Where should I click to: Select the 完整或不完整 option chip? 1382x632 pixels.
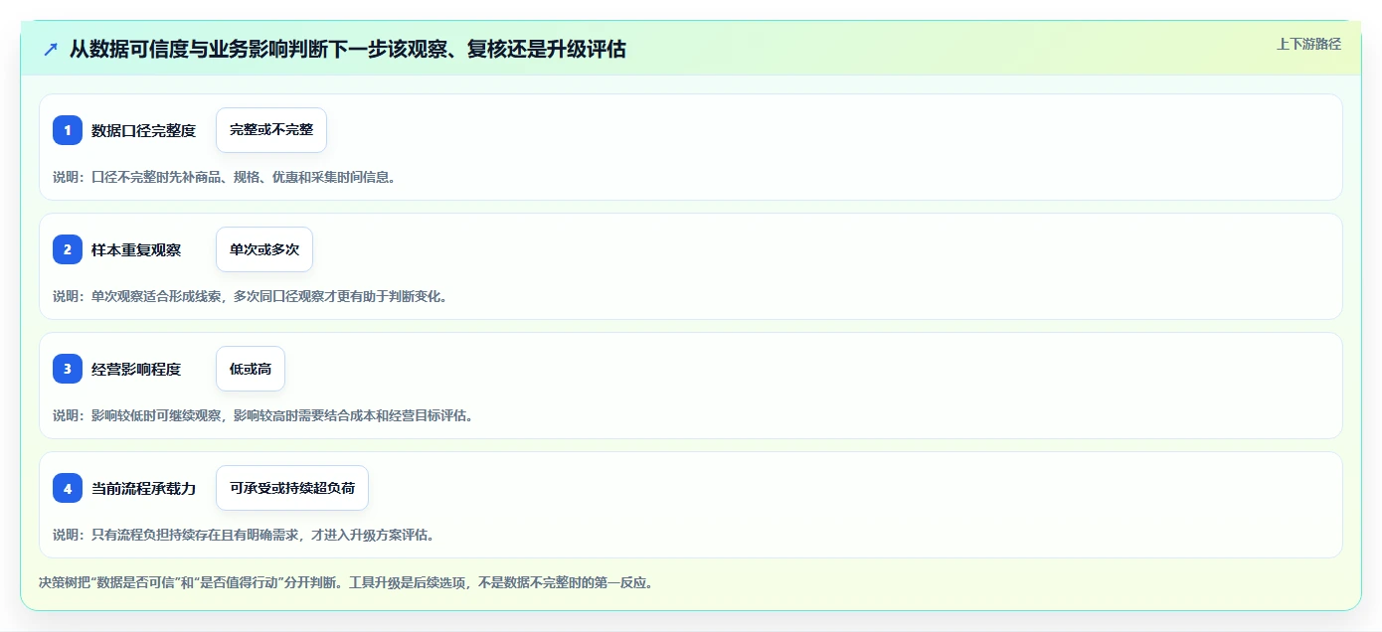(x=271, y=130)
